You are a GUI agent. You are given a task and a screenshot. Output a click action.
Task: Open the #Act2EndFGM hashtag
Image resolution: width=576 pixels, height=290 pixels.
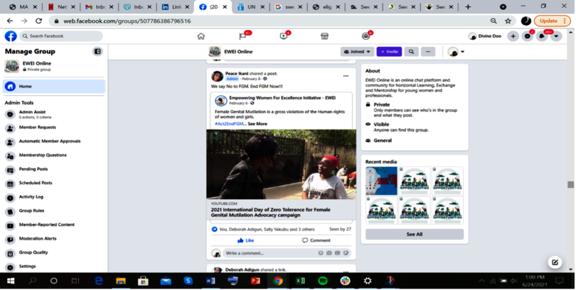coord(229,124)
